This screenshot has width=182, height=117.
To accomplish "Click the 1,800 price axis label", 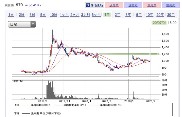I will pos(165,34).
